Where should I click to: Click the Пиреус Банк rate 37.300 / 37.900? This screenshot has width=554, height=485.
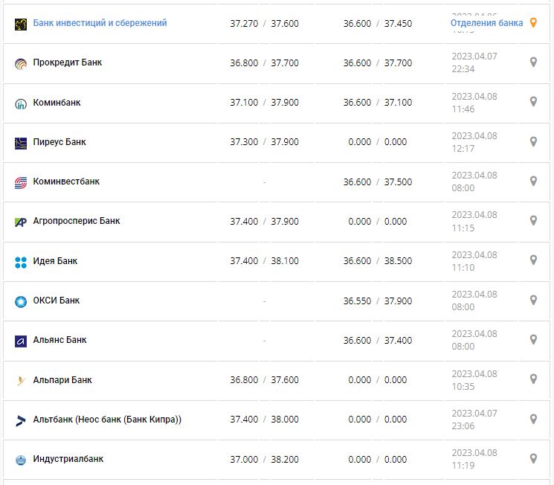pos(264,142)
